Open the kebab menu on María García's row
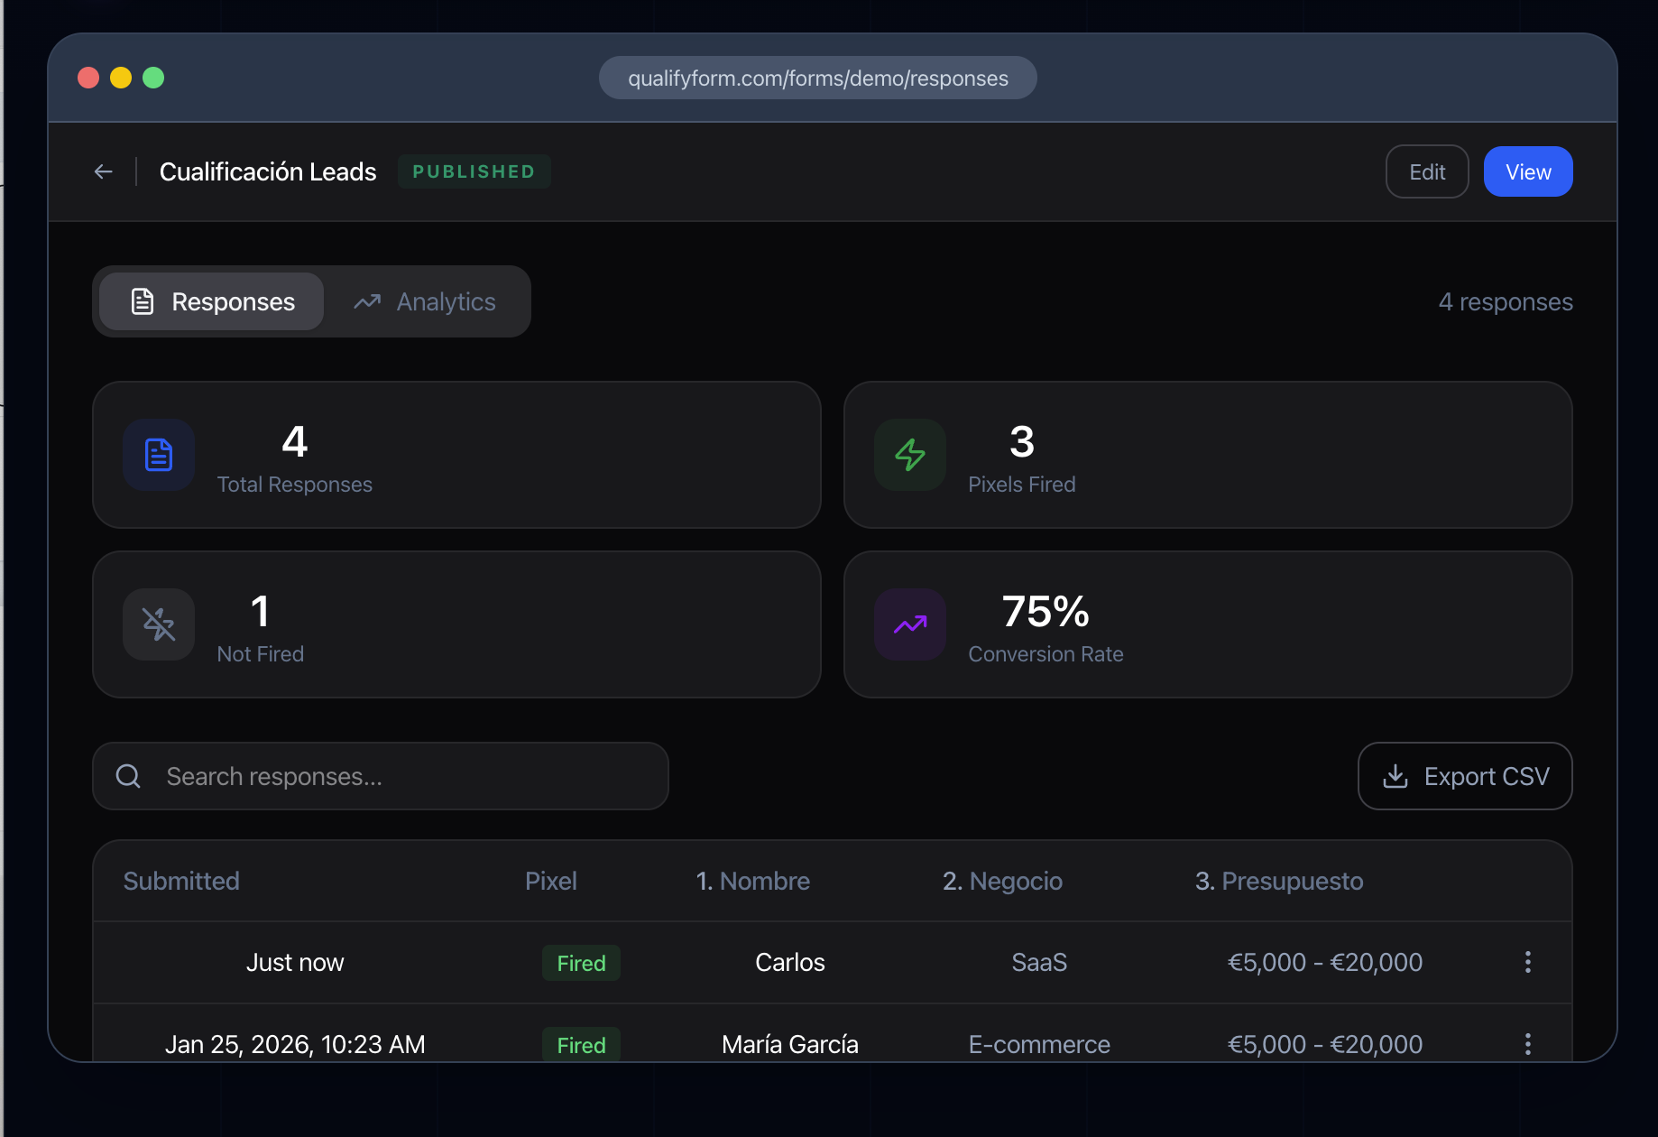The height and width of the screenshot is (1137, 1658). (x=1527, y=1044)
